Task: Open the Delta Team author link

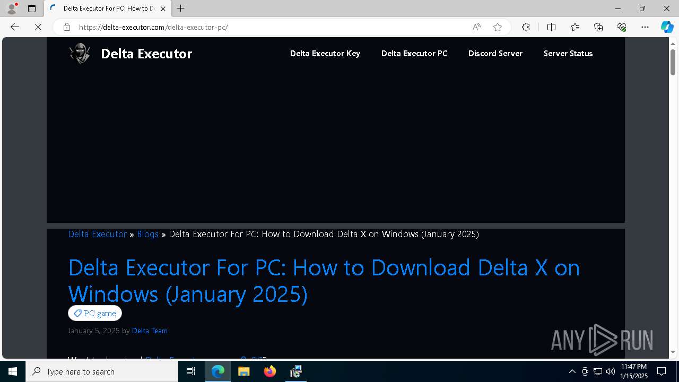Action: point(150,331)
